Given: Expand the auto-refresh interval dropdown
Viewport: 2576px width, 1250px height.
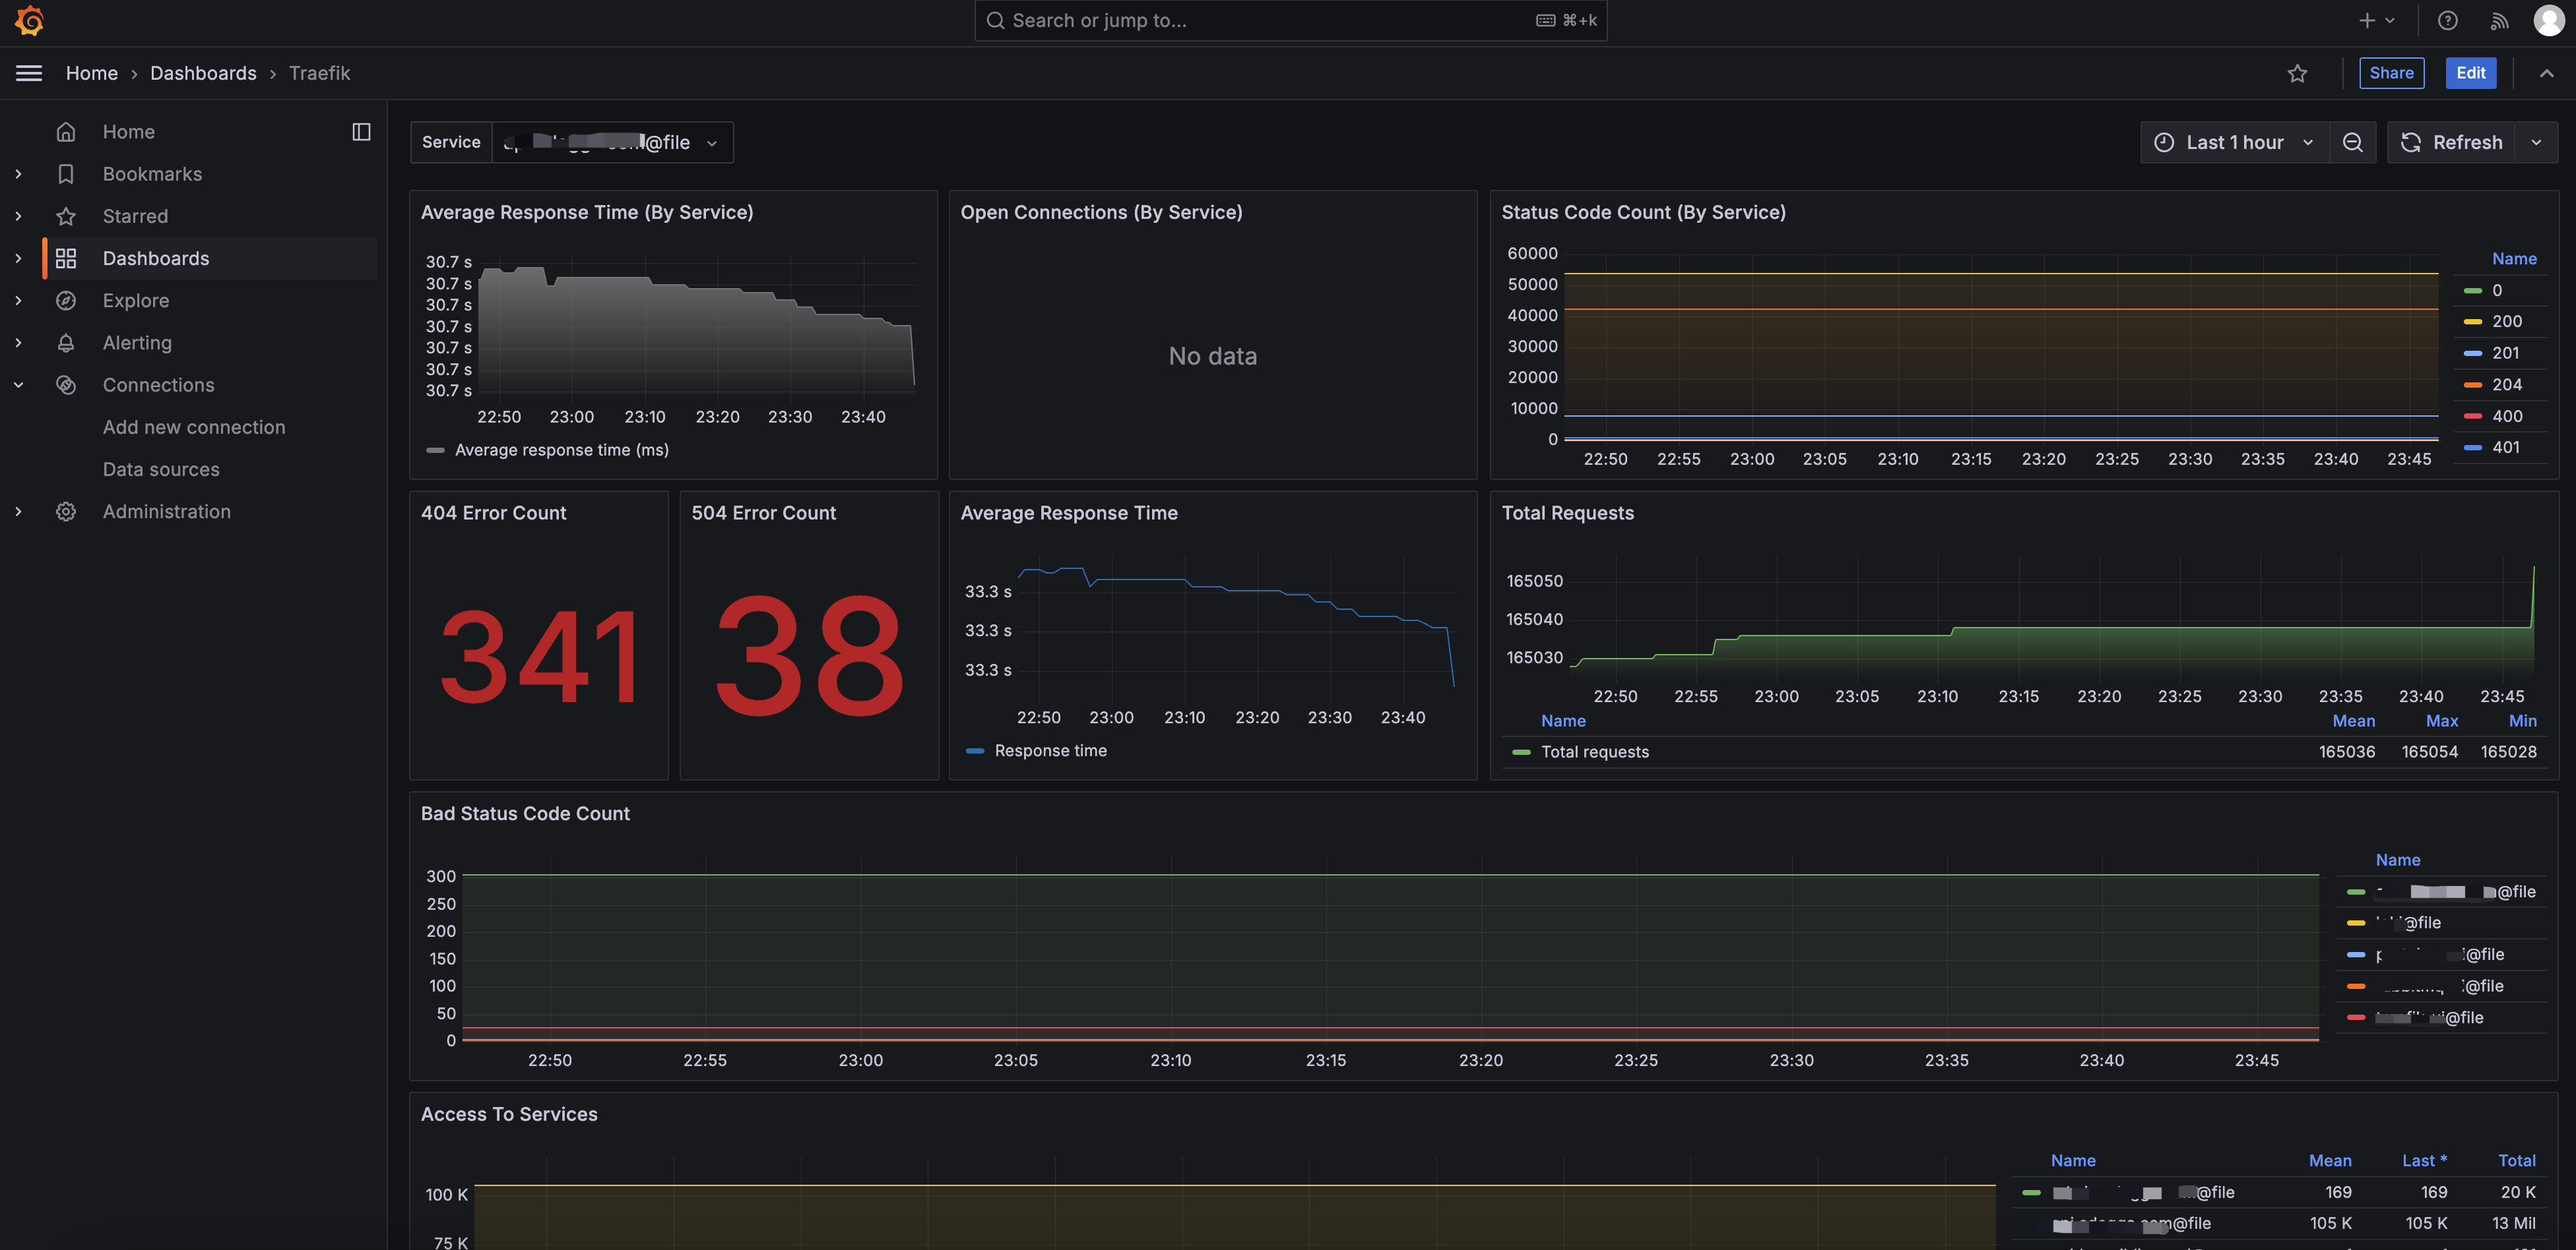Looking at the screenshot, I should [2537, 142].
